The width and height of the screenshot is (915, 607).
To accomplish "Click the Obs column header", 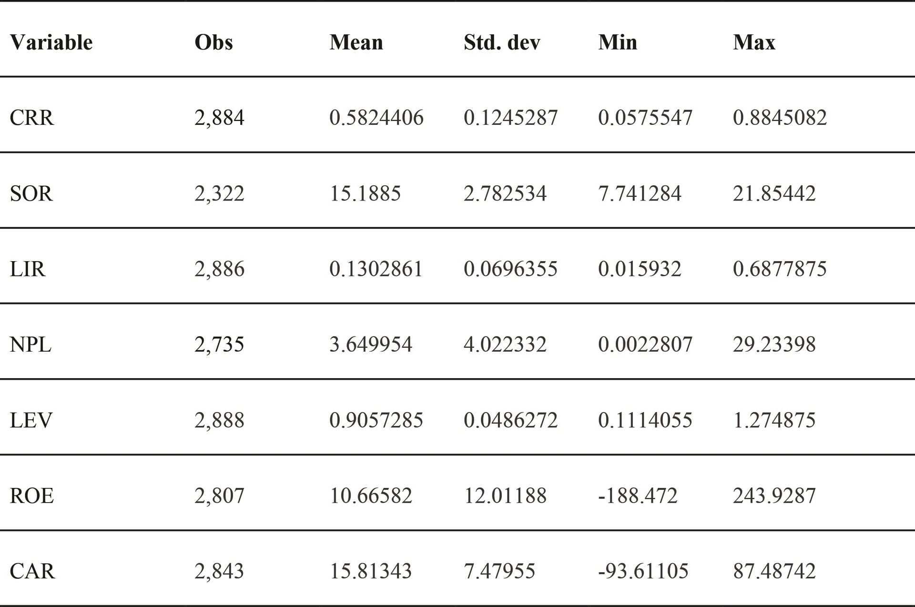I will tap(213, 42).
